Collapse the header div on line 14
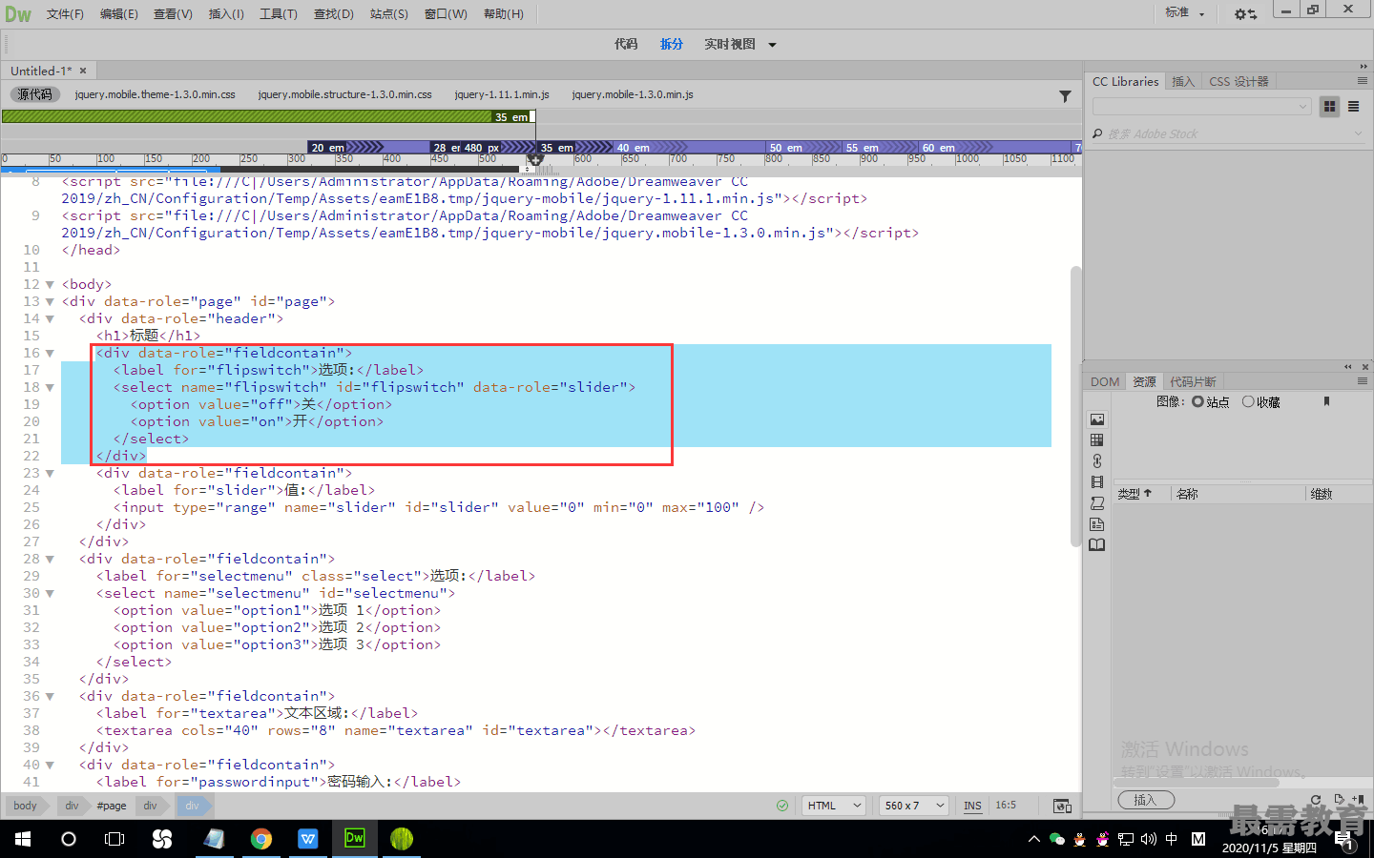1374x858 pixels. [50, 318]
